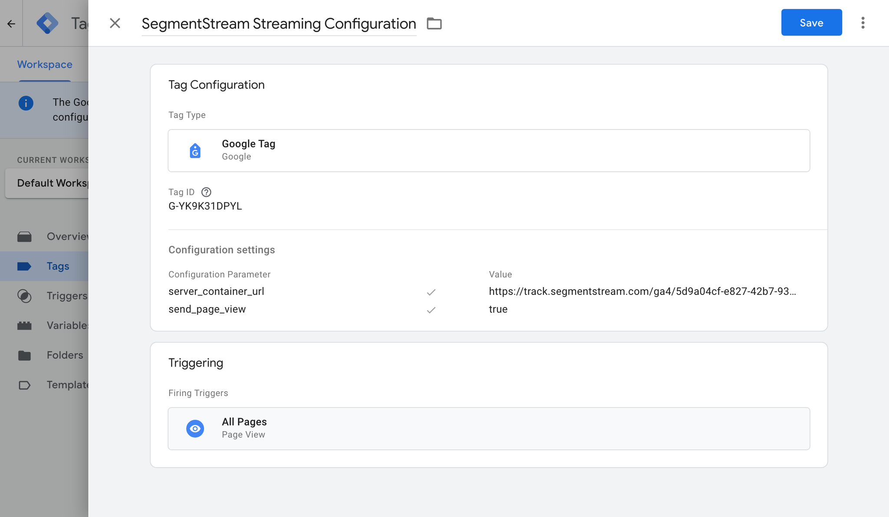Click the G-YK9K31DPYL tag ID value
Screen dimensions: 889x517
click(x=205, y=206)
